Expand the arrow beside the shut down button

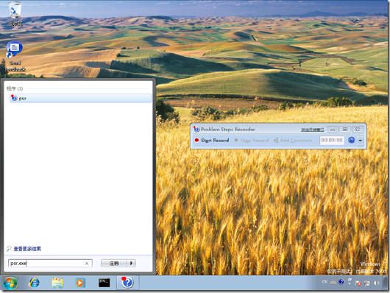(132, 263)
